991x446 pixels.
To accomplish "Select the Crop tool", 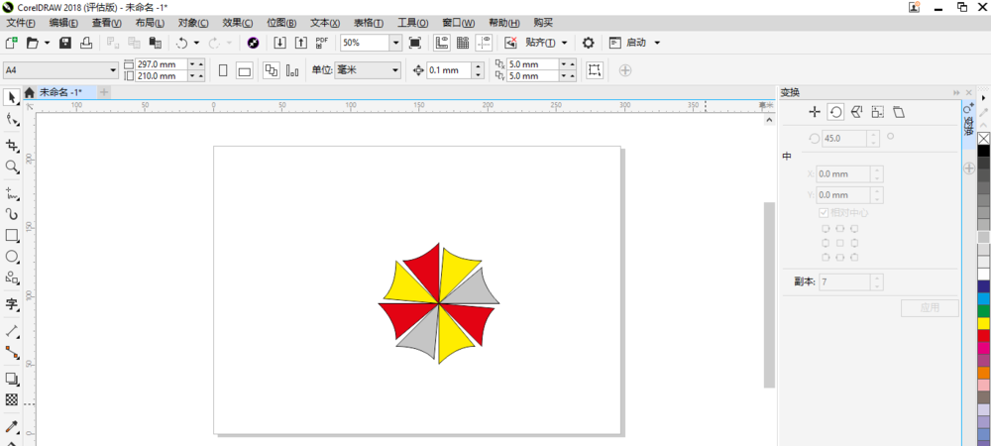I will [11, 146].
